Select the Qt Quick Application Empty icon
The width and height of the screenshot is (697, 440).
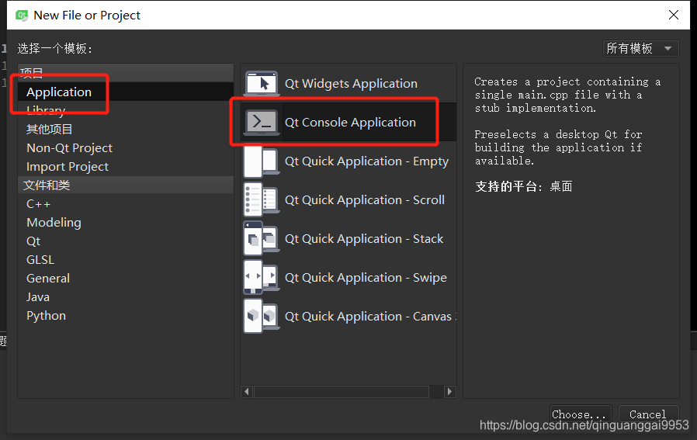[262, 161]
